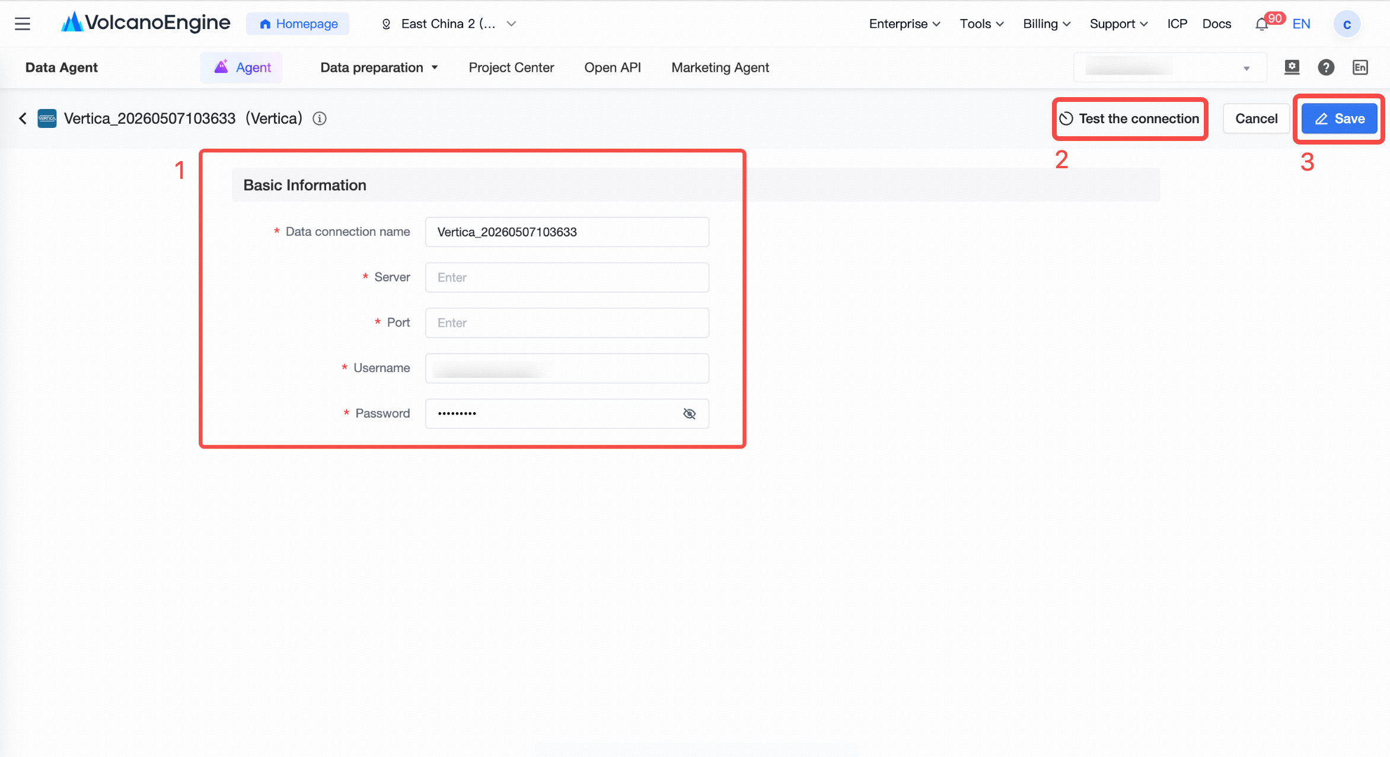Focus the Password field
Viewport: 1390px width, 757px height.
click(567, 413)
